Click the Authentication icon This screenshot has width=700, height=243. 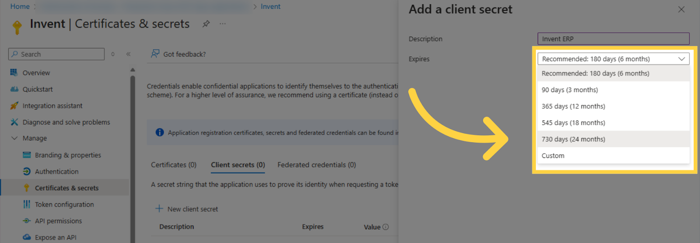click(27, 171)
